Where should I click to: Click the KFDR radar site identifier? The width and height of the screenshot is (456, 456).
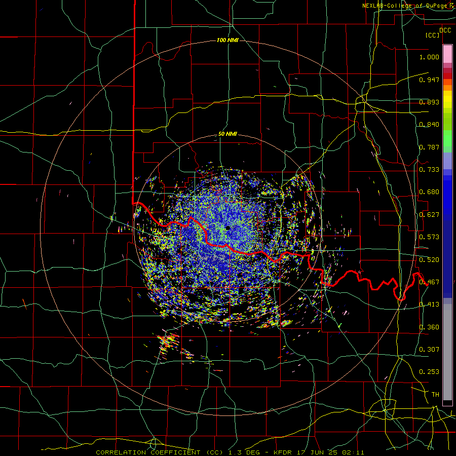point(283,452)
